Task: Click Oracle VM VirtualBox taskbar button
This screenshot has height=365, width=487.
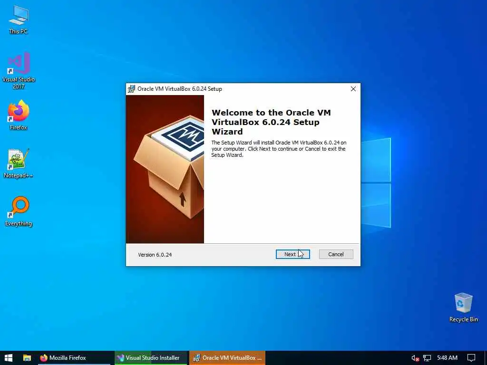Action: (227, 358)
